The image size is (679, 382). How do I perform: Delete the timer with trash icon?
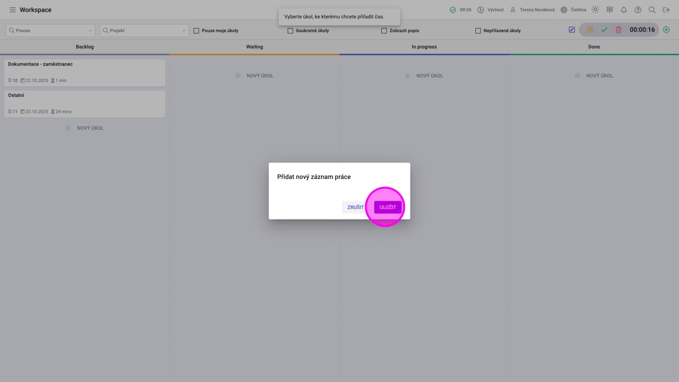(x=618, y=30)
